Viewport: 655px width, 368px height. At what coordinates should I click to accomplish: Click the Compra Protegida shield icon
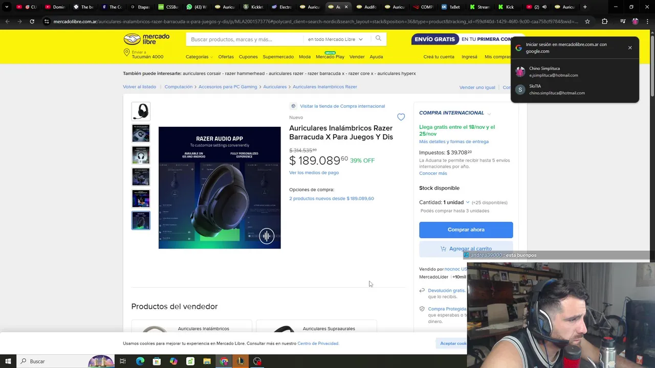[x=422, y=309]
